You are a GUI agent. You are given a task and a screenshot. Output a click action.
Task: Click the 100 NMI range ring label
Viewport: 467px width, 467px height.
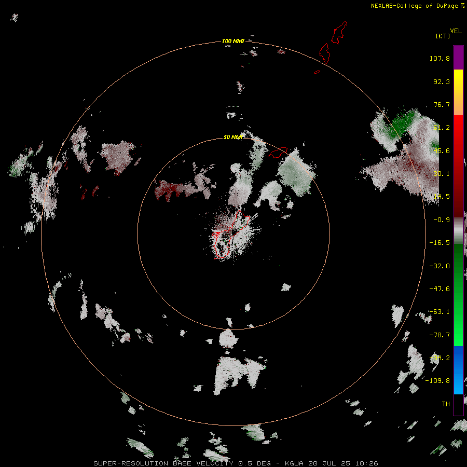point(233,41)
